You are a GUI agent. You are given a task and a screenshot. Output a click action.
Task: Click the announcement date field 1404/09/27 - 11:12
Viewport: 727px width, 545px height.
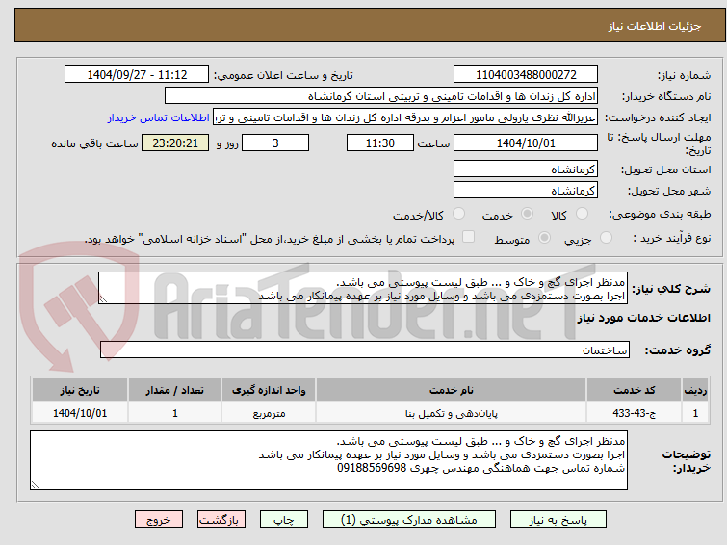(x=137, y=75)
